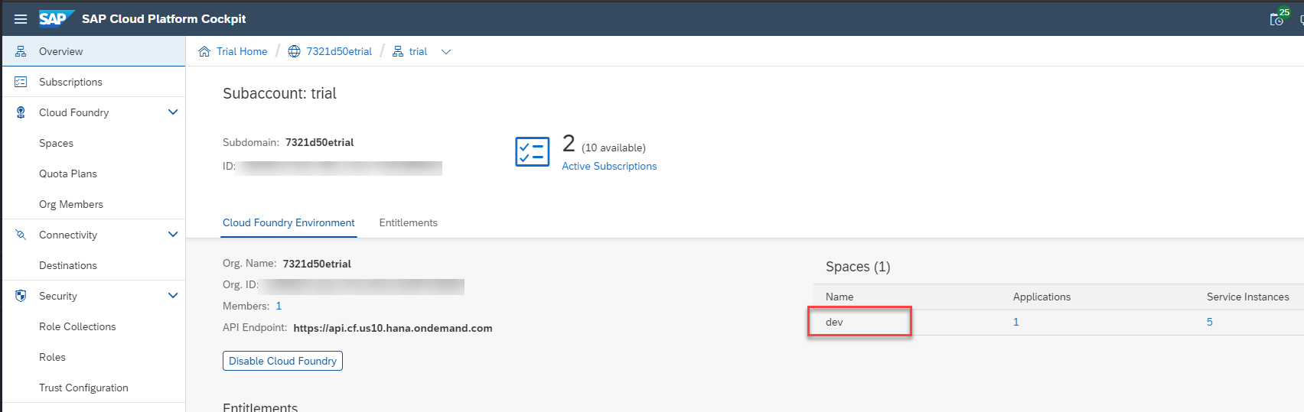This screenshot has height=412, width=1304.
Task: Click the Subscriptions sidebar icon
Action: [x=21, y=82]
